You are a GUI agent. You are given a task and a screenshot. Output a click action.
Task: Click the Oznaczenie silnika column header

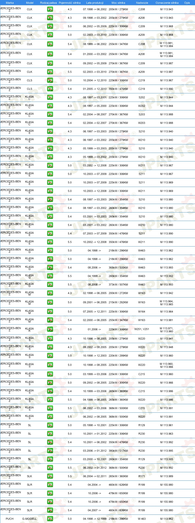tap(167, 3)
